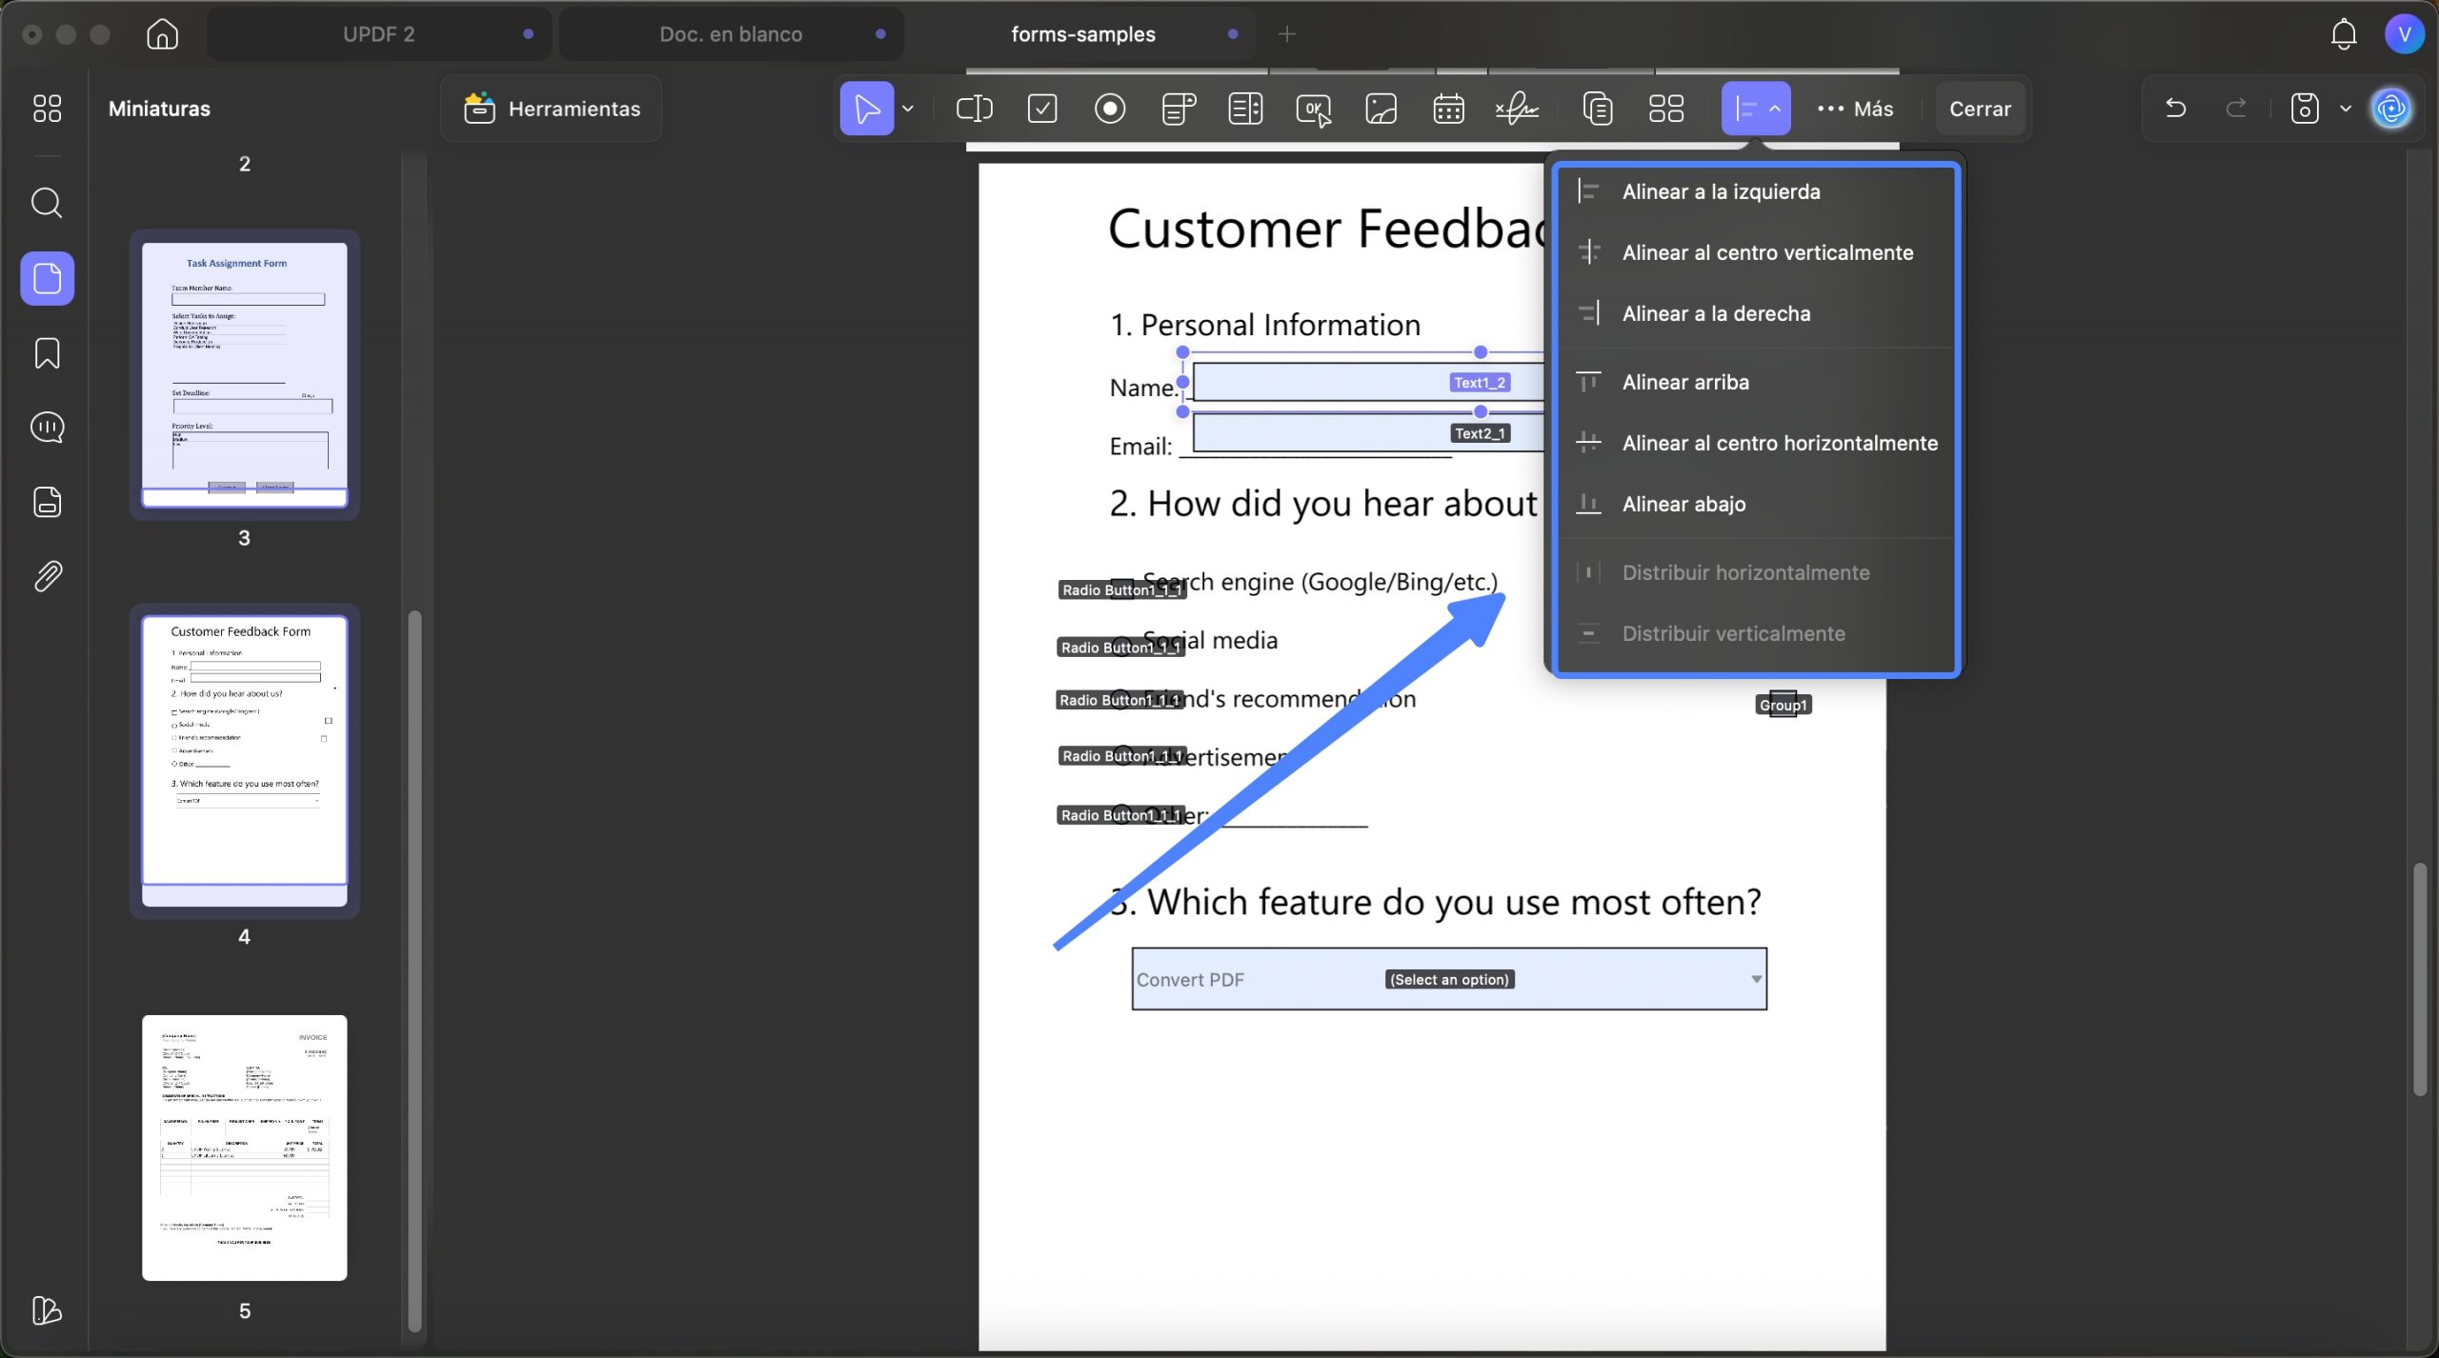The width and height of the screenshot is (2439, 1358).
Task: Select the date field tool
Action: [1448, 109]
